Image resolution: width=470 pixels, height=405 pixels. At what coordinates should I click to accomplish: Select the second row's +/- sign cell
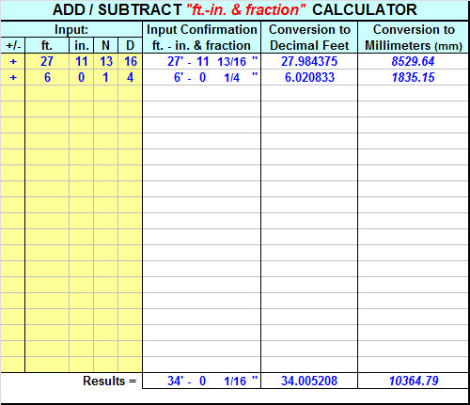coord(13,77)
